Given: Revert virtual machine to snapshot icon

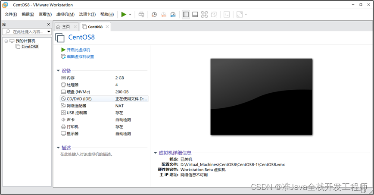Looking at the screenshot, I should click(164, 15).
